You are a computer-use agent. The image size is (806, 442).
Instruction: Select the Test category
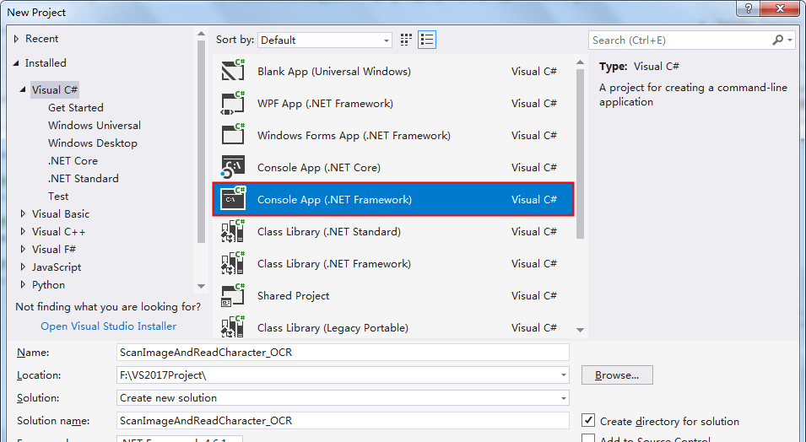(58, 197)
